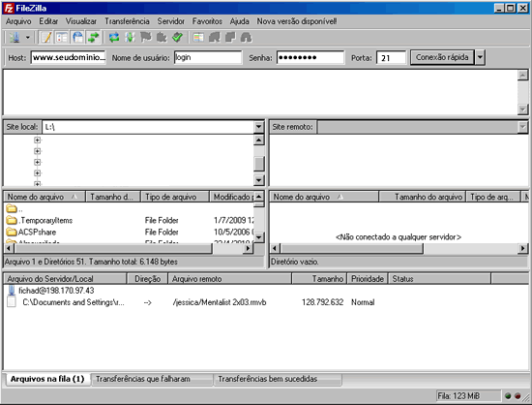Click the Nome de usuário field
Screen dimensions: 532x405
click(x=208, y=57)
